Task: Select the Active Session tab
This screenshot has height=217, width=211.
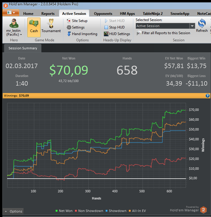Action: click(x=74, y=14)
